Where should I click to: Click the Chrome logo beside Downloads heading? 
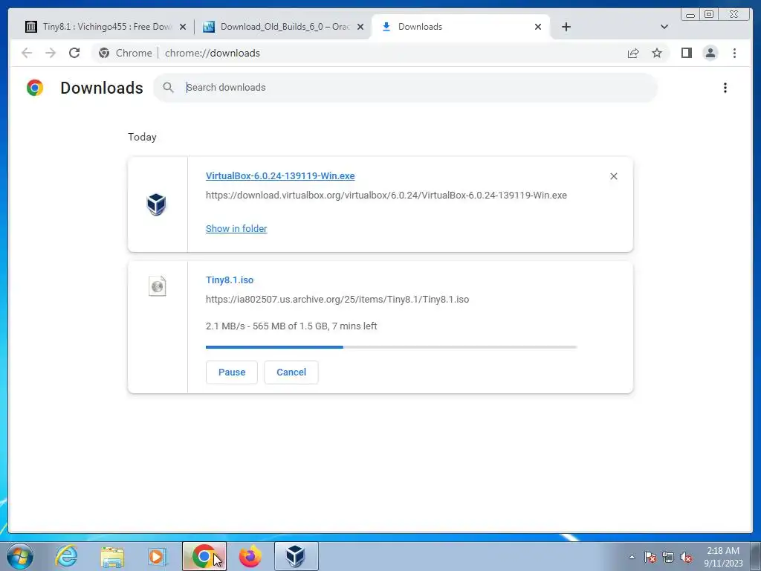click(x=35, y=88)
